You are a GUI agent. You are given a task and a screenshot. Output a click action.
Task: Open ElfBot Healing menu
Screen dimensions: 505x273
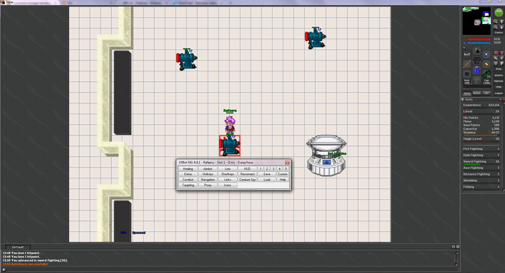click(188, 169)
